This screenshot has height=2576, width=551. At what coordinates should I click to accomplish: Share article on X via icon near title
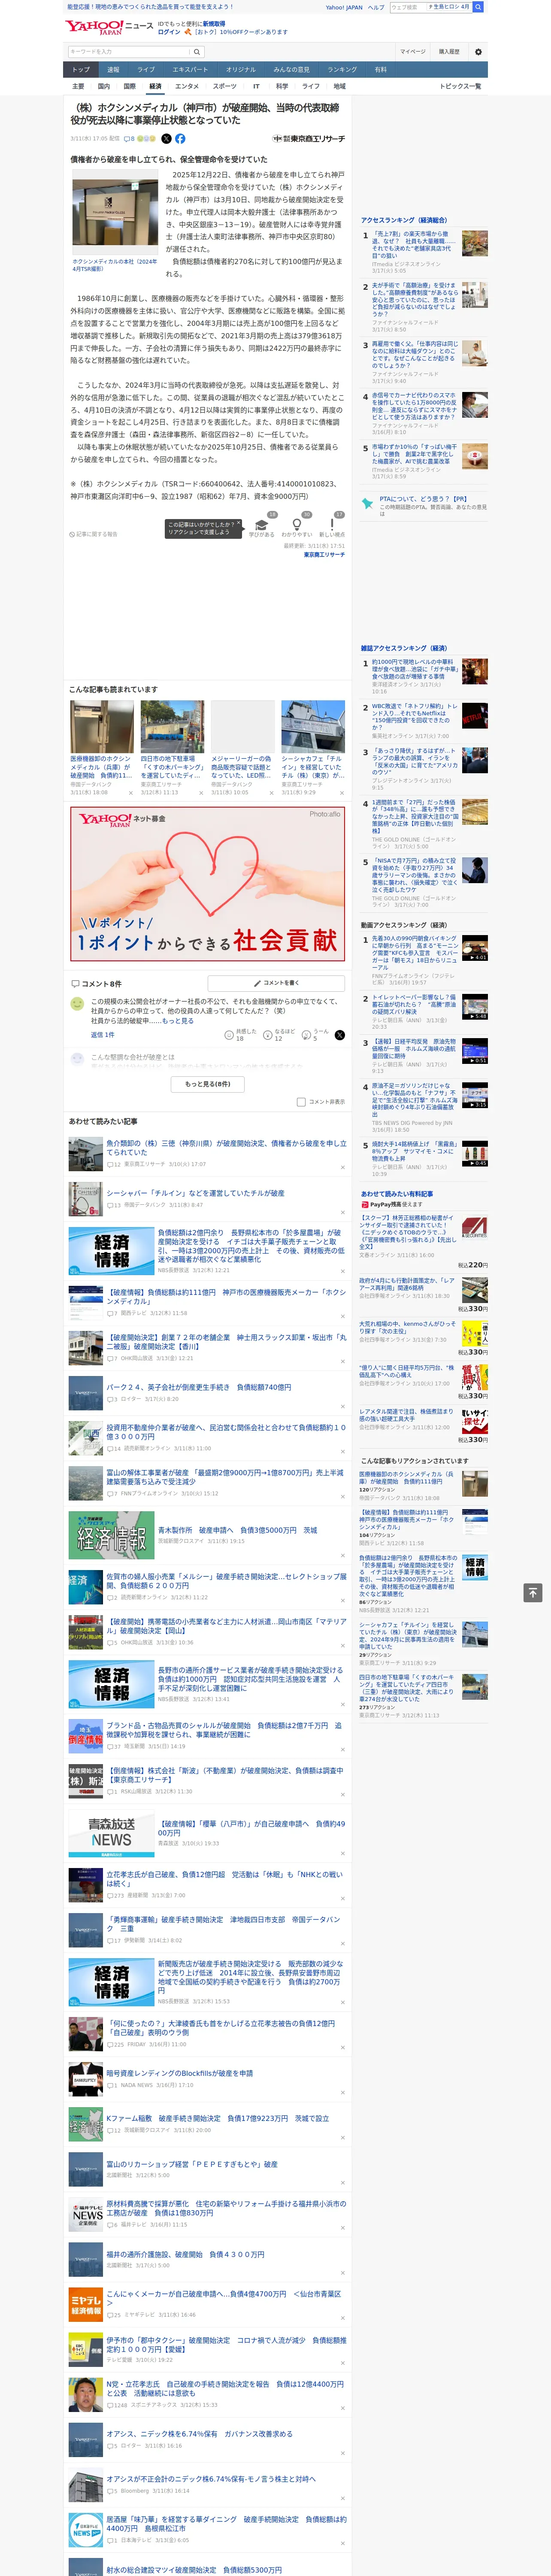[x=166, y=139]
